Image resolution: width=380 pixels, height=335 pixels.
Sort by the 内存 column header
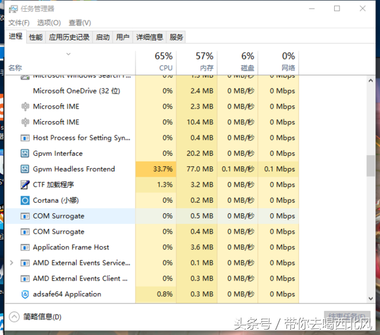click(x=197, y=62)
